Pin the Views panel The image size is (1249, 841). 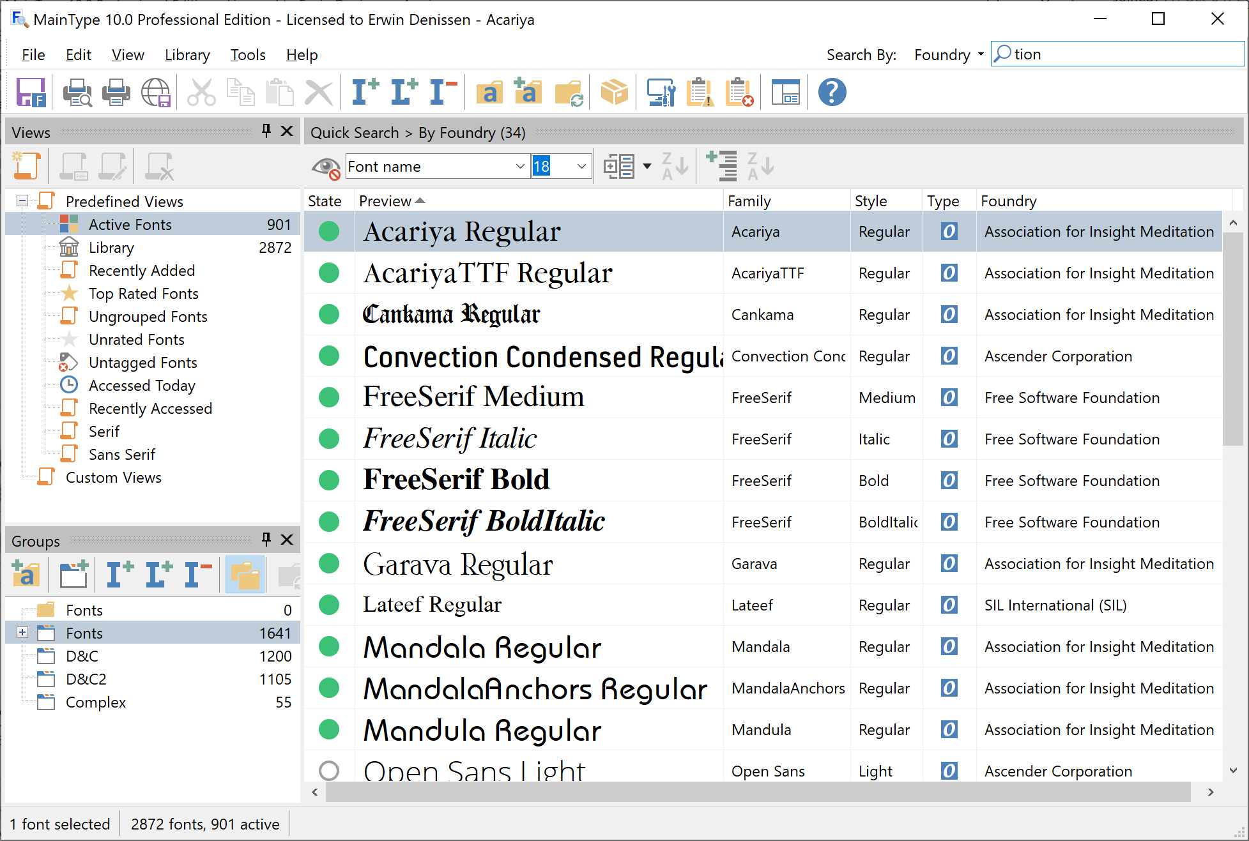(x=266, y=131)
